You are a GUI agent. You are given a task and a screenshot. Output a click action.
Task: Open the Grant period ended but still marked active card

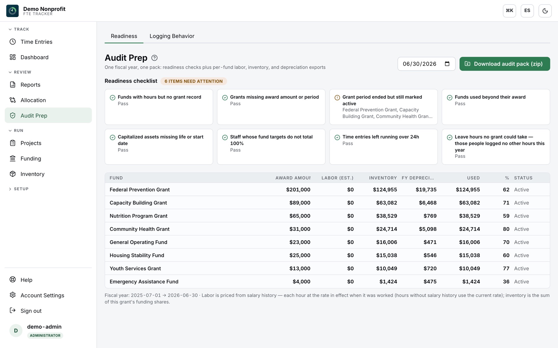tap(383, 107)
